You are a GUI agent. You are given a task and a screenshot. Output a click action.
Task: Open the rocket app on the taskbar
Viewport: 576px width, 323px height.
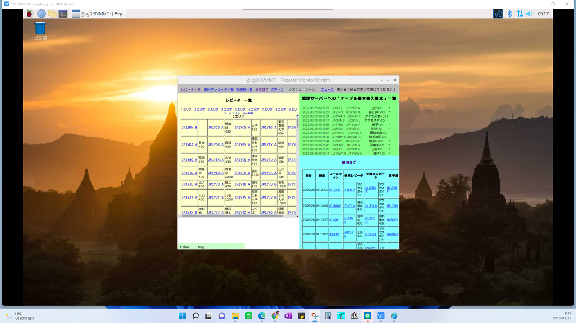(x=354, y=316)
